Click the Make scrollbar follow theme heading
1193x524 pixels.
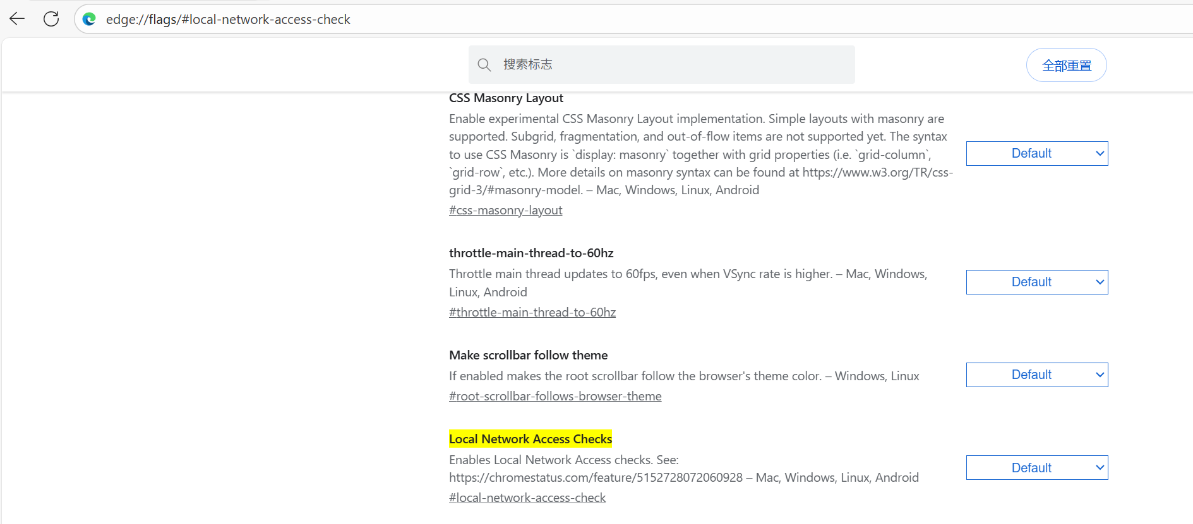click(x=528, y=355)
